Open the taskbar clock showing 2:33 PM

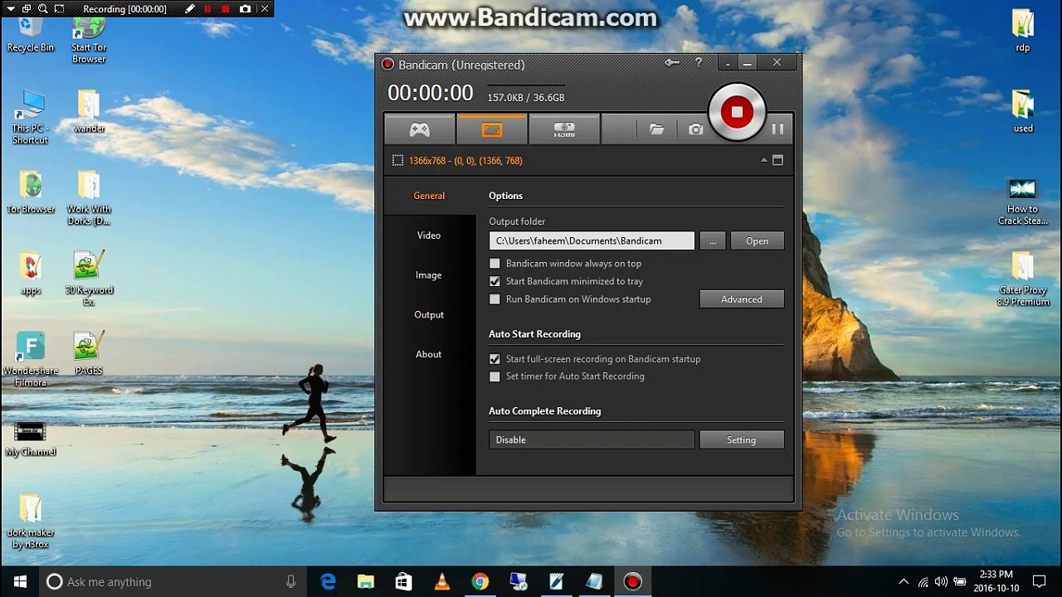point(996,581)
